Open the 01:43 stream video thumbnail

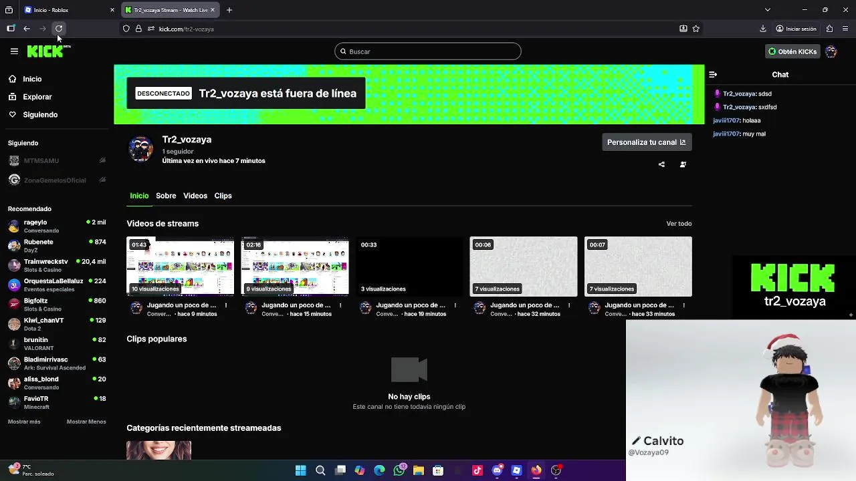181,267
